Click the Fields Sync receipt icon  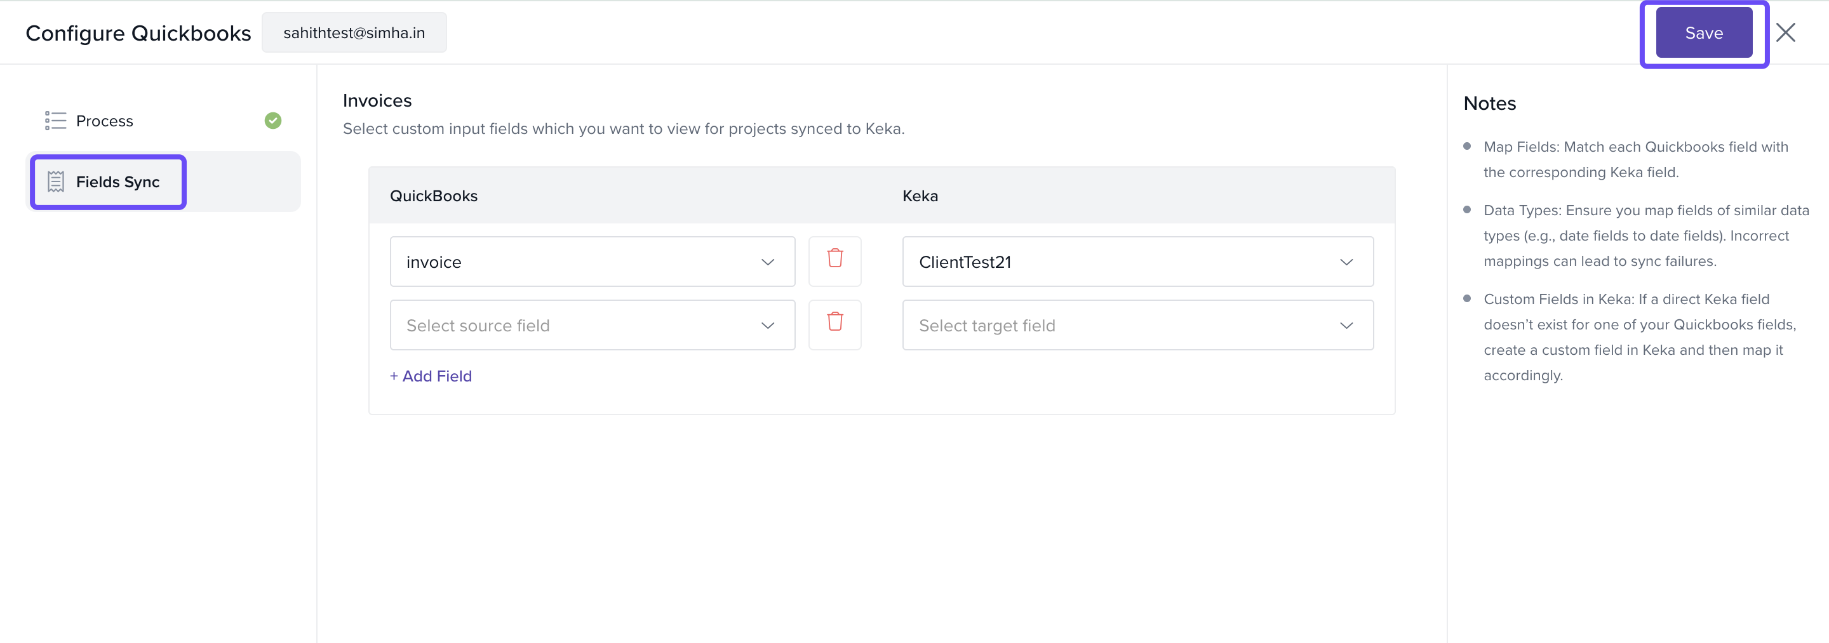[x=55, y=182]
